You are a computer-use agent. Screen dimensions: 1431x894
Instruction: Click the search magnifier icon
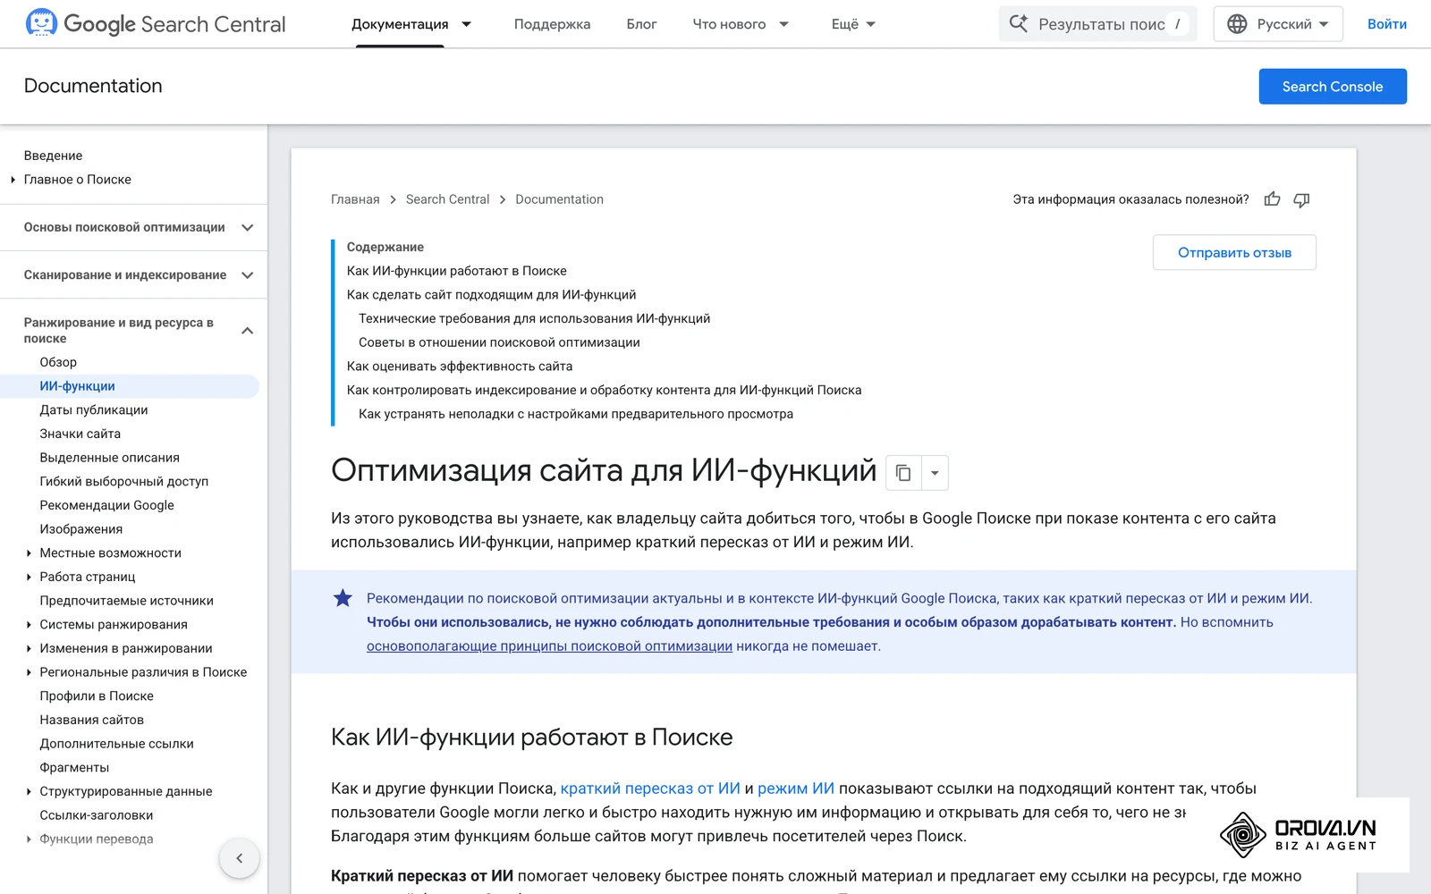pos(1019,24)
